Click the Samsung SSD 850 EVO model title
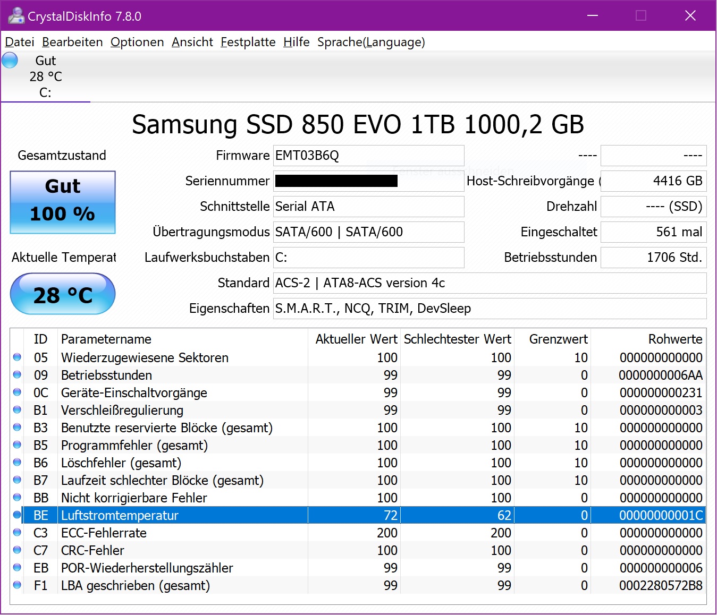 pos(358,124)
